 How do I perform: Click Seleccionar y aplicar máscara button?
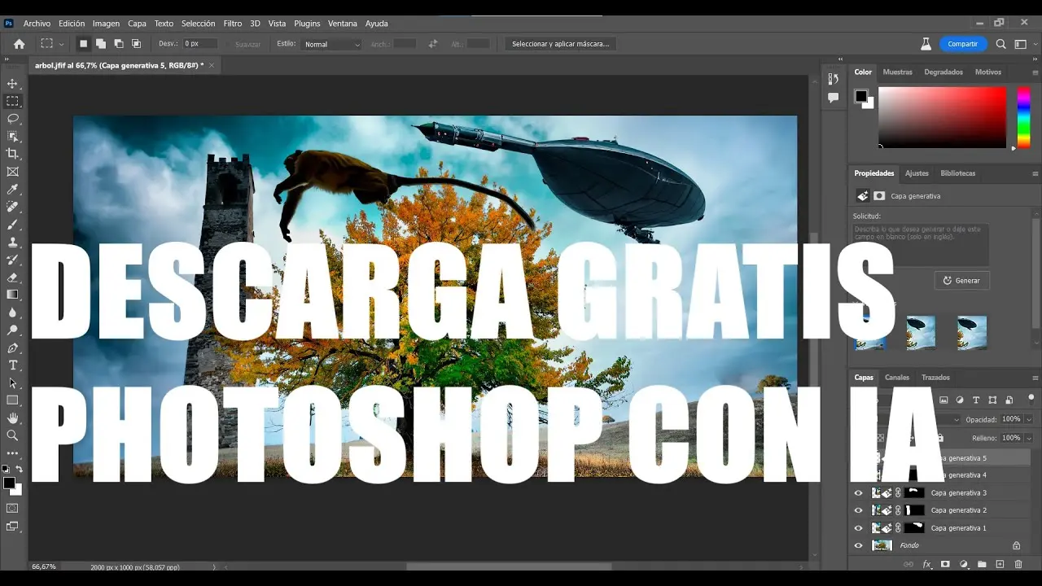coord(561,44)
